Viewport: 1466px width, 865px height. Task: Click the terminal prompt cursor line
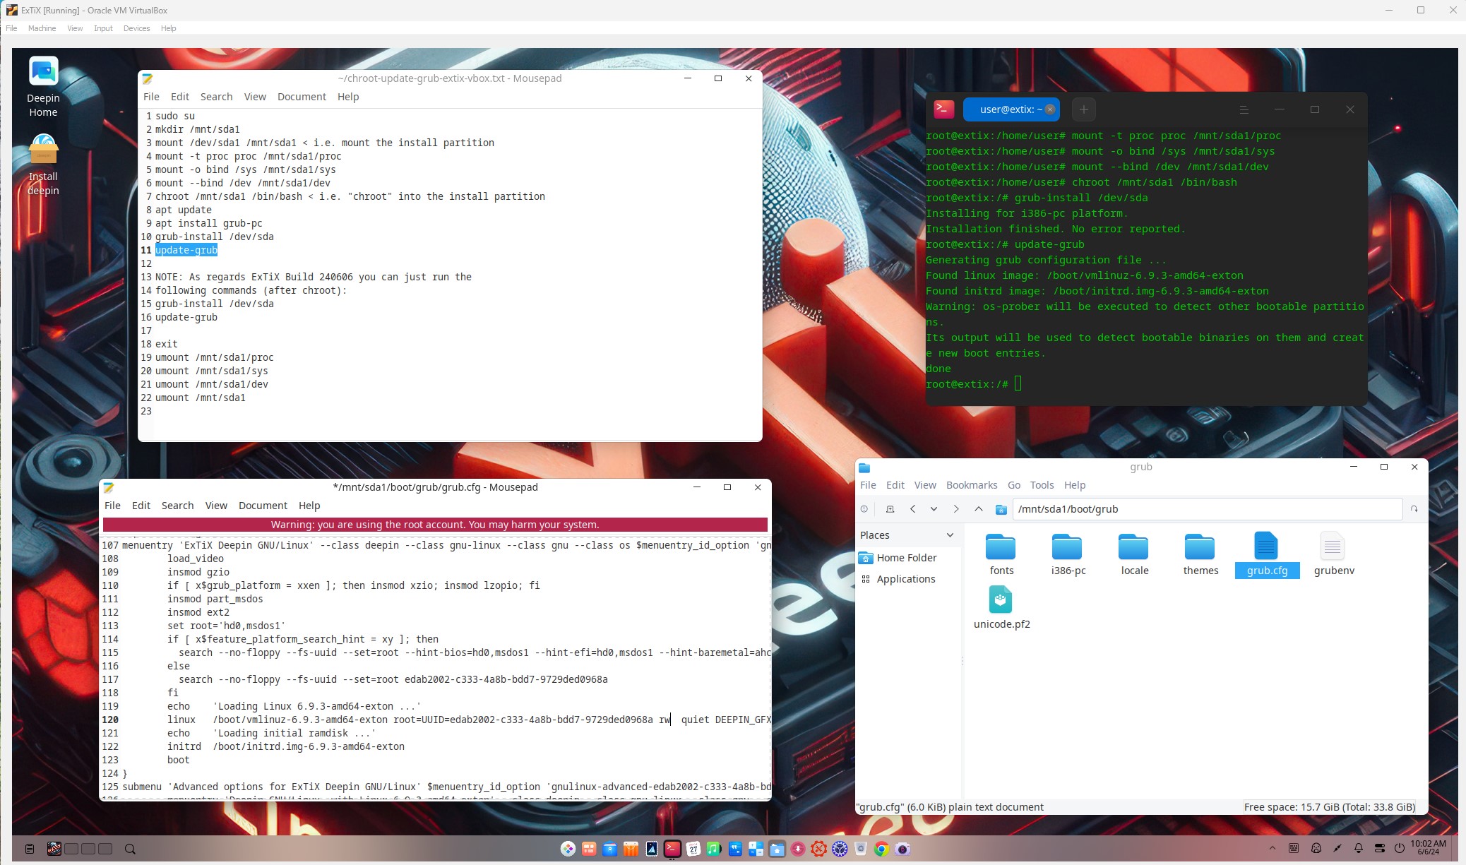973,384
